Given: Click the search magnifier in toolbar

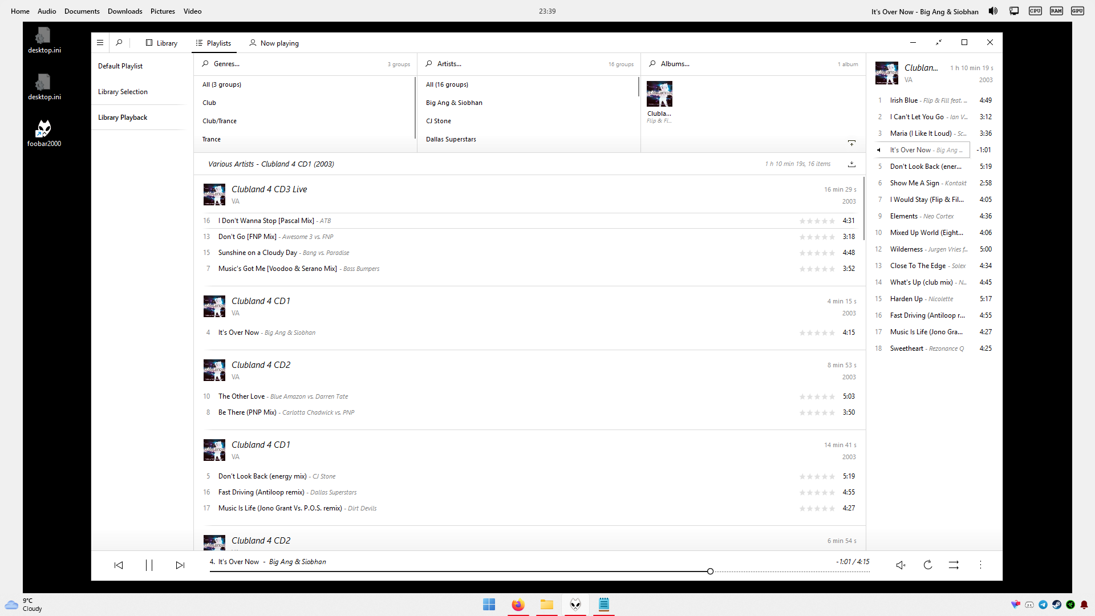Looking at the screenshot, I should pos(119,43).
